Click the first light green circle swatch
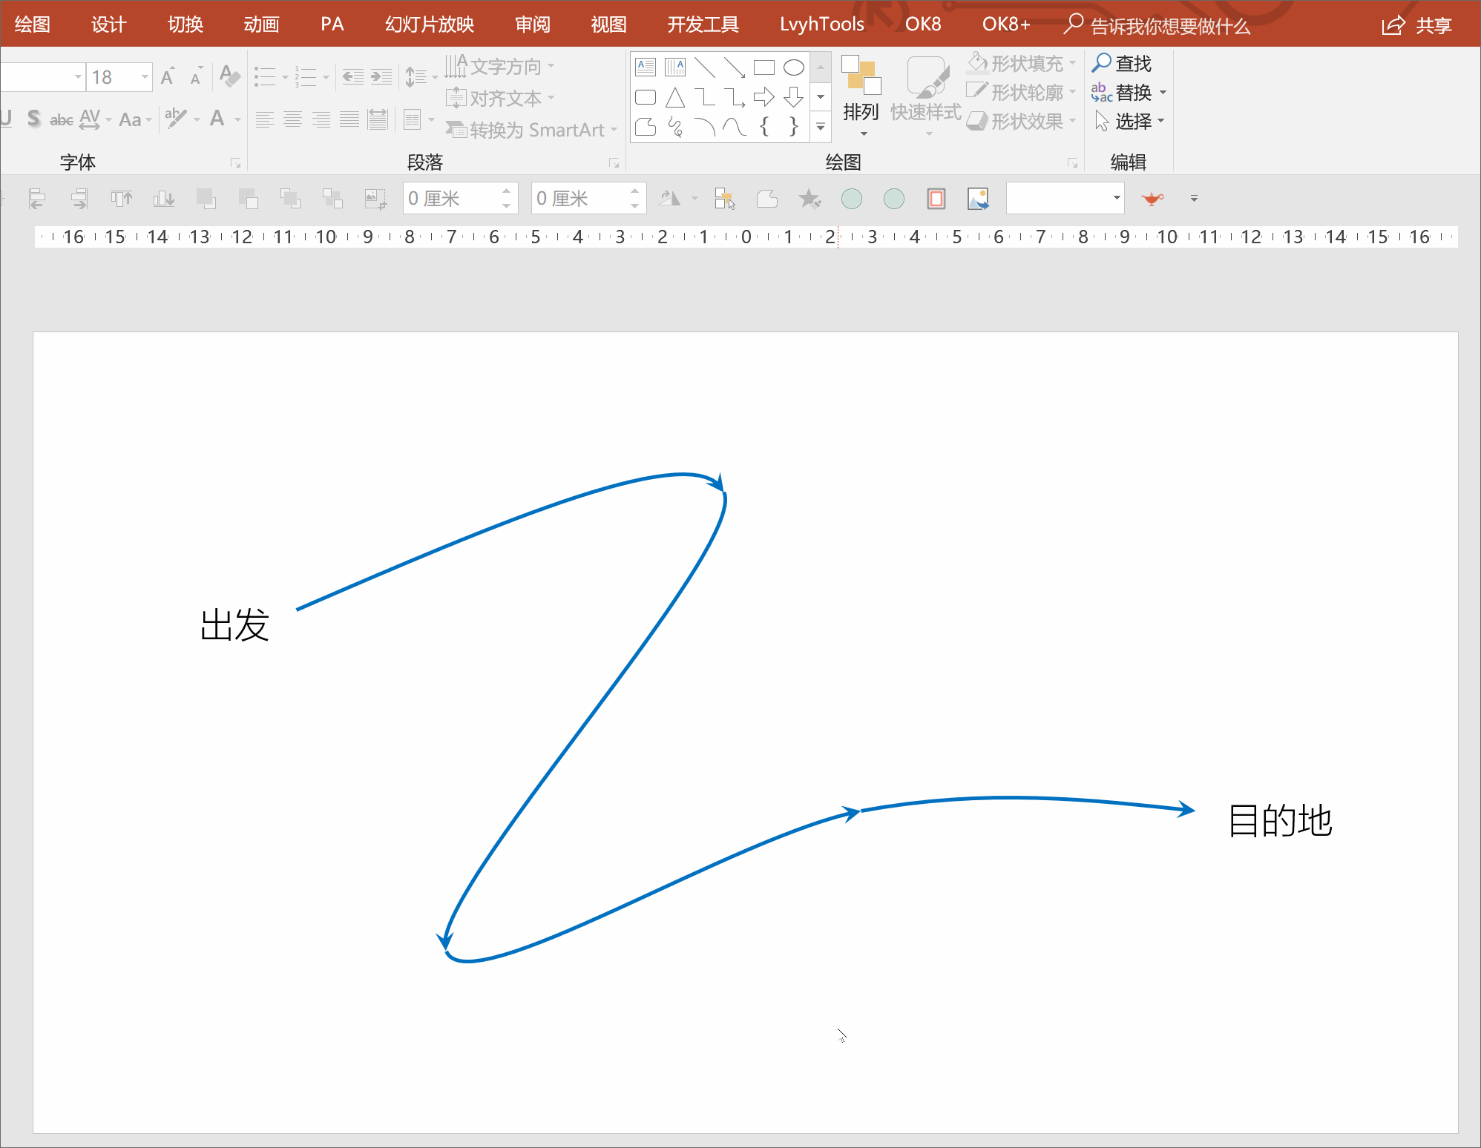The height and width of the screenshot is (1148, 1481). [x=851, y=199]
